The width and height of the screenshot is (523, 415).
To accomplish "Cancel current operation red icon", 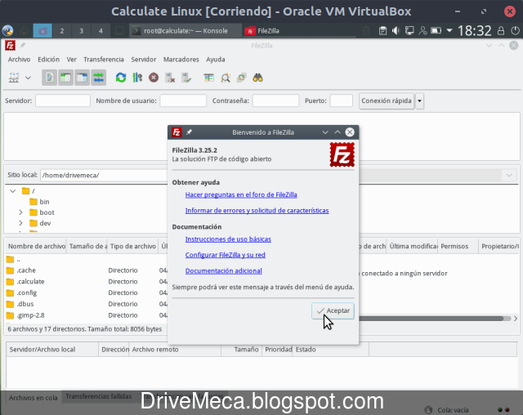I will [154, 78].
